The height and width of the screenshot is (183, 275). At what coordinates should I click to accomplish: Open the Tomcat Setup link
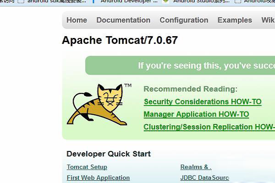[x=87, y=167]
